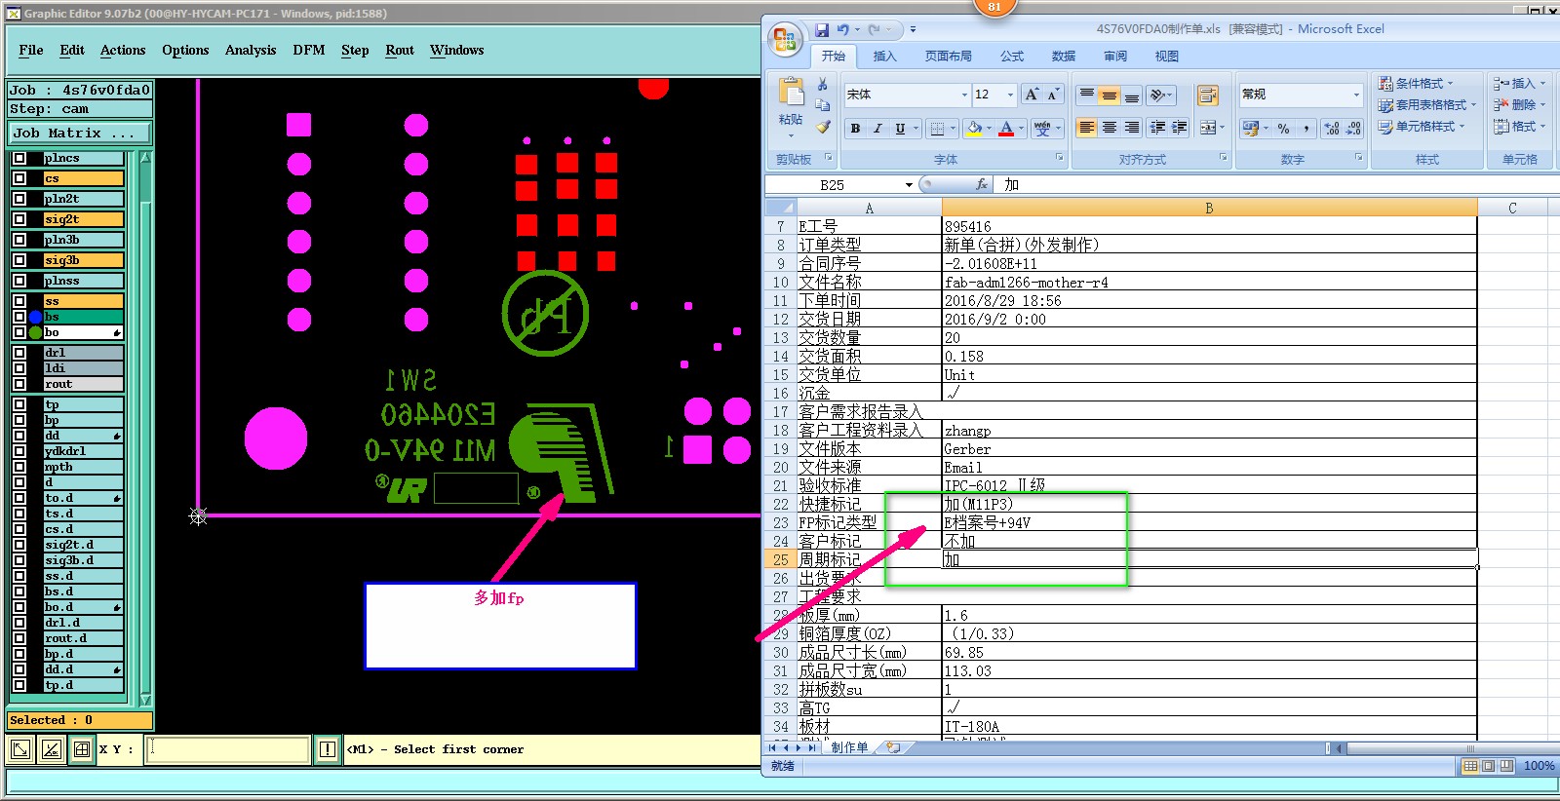Open the dialog launcher of the 字体 group
The width and height of the screenshot is (1560, 801).
tap(1059, 157)
